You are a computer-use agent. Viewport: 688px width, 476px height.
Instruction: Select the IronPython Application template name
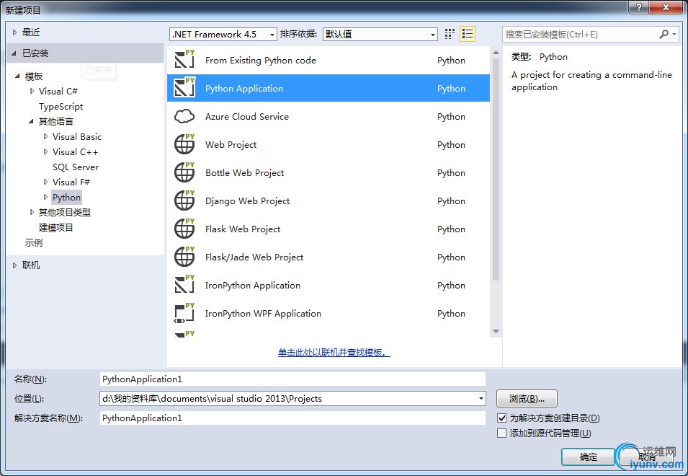point(253,285)
